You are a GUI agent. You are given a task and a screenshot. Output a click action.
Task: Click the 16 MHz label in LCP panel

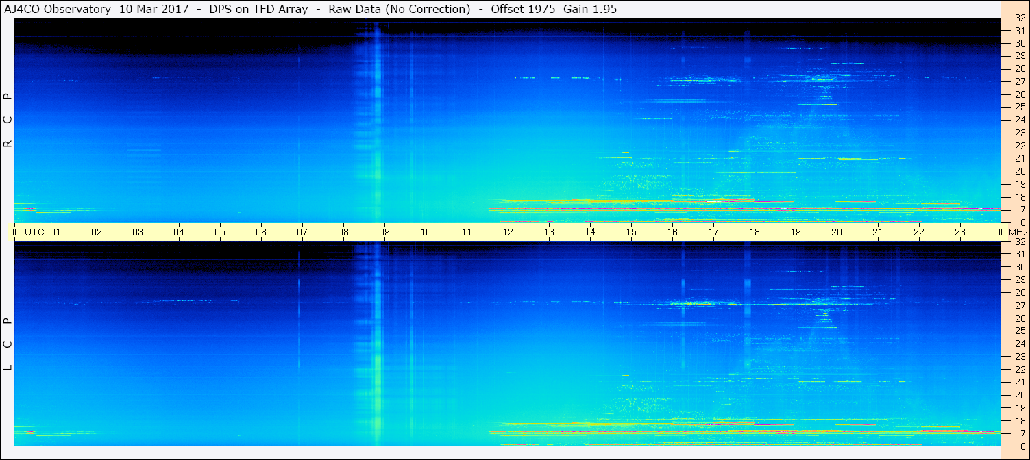(1019, 446)
